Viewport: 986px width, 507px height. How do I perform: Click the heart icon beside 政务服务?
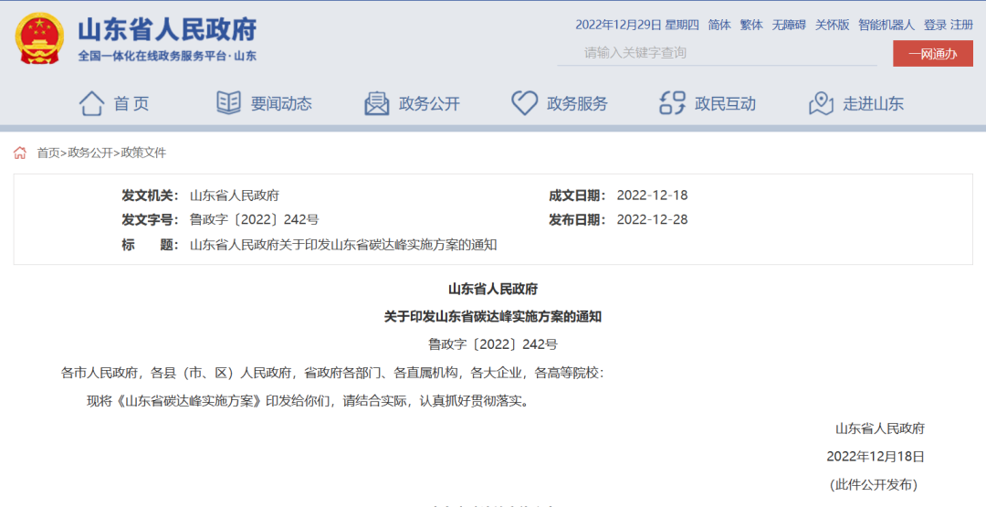point(524,103)
